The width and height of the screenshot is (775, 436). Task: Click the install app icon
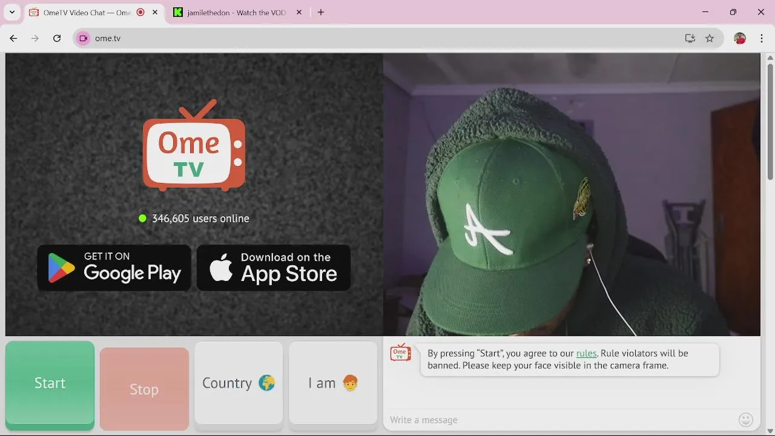point(690,38)
